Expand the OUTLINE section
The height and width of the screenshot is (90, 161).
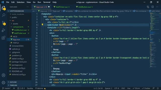13,82
